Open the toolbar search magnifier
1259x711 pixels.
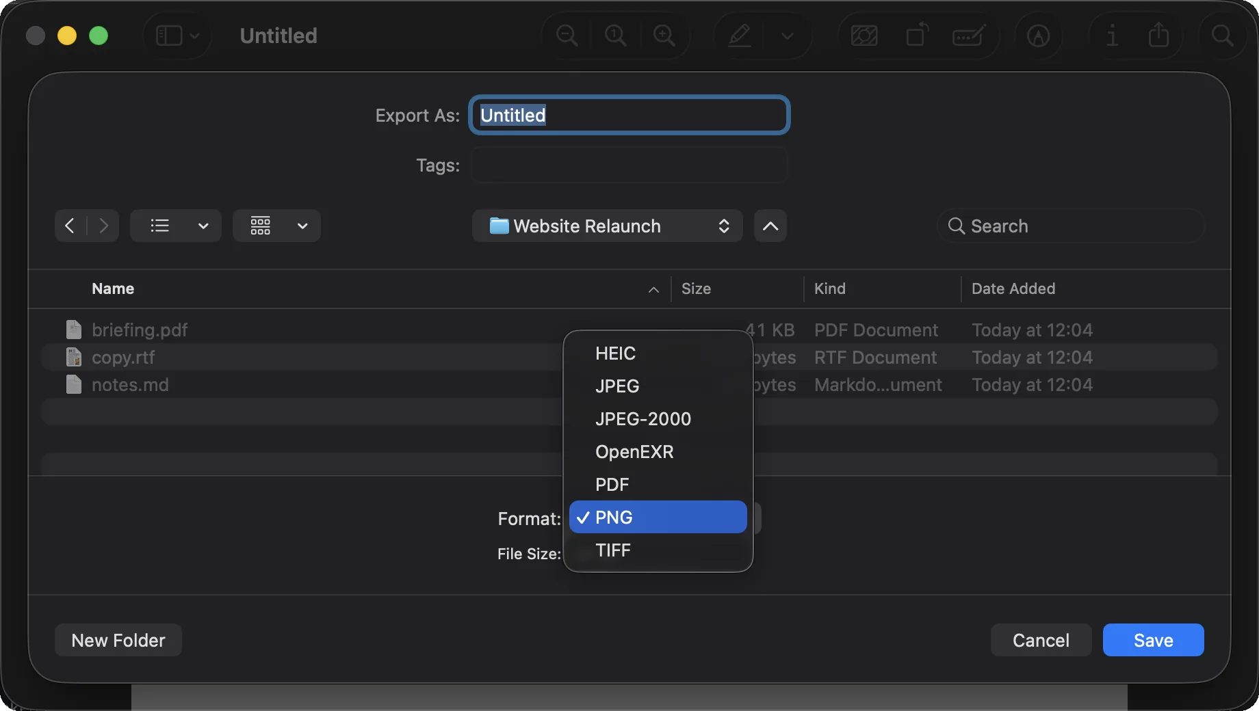1223,36
